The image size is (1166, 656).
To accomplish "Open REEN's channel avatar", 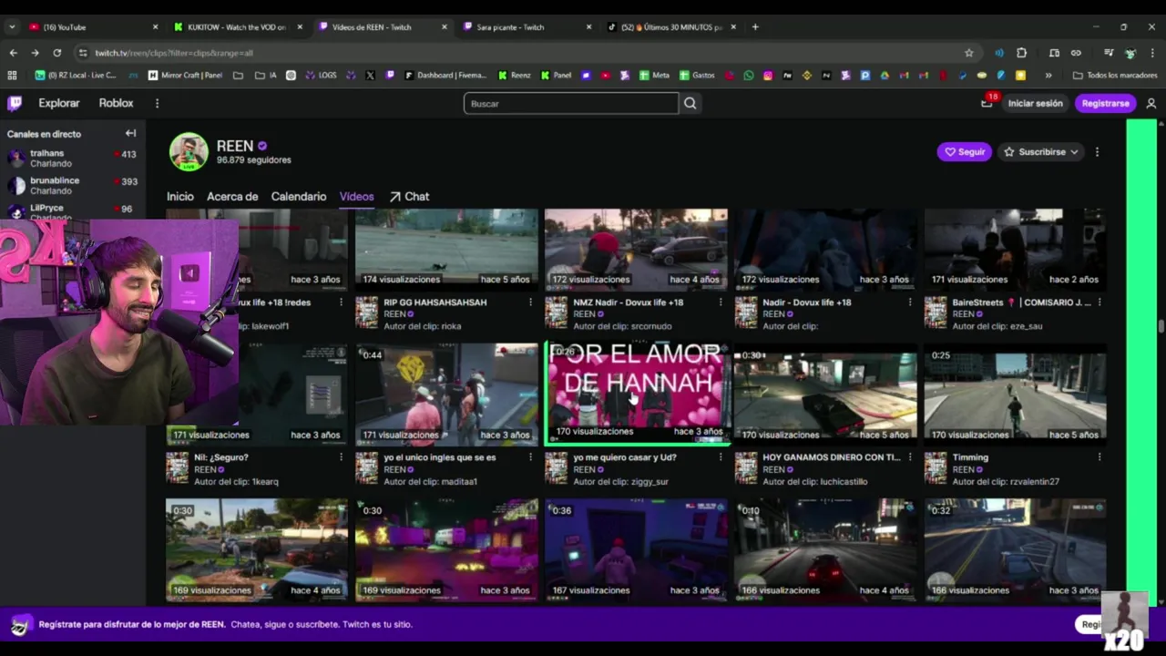I will (x=189, y=151).
